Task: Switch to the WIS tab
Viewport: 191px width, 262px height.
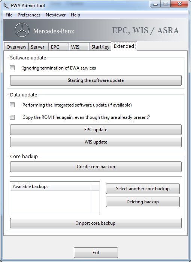Action: pos(79,47)
